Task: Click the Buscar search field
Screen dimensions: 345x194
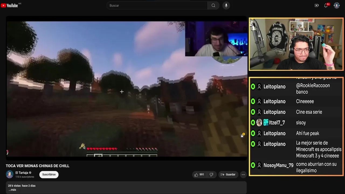Action: [157, 5]
